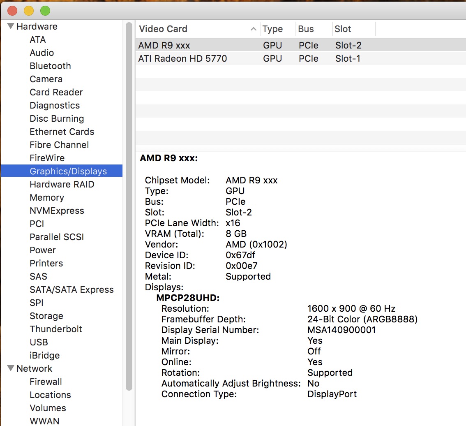Select Power in the sidebar
Screen dimensions: 466x426
pyautogui.click(x=42, y=250)
